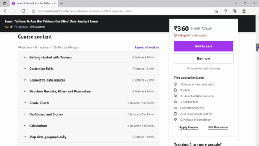Restore down the browser window

[245, 4]
